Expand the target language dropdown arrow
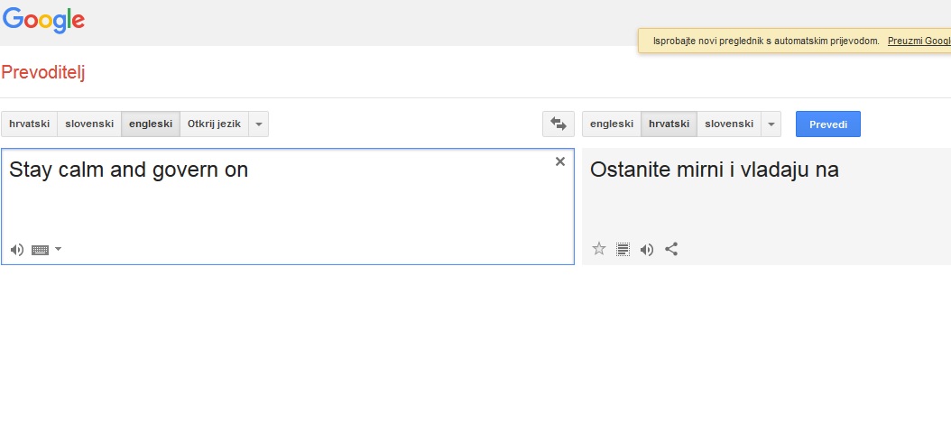 (771, 124)
